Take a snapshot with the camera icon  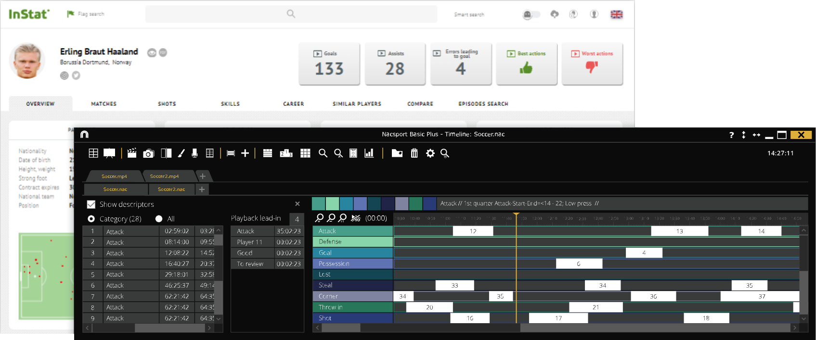coord(149,153)
